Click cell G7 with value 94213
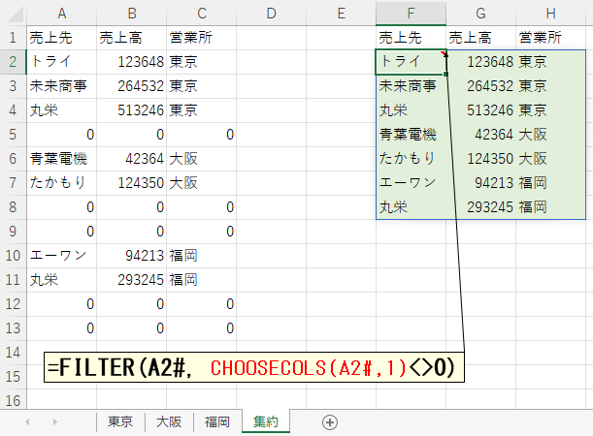Screen dimensions: 593x436 coord(480,183)
